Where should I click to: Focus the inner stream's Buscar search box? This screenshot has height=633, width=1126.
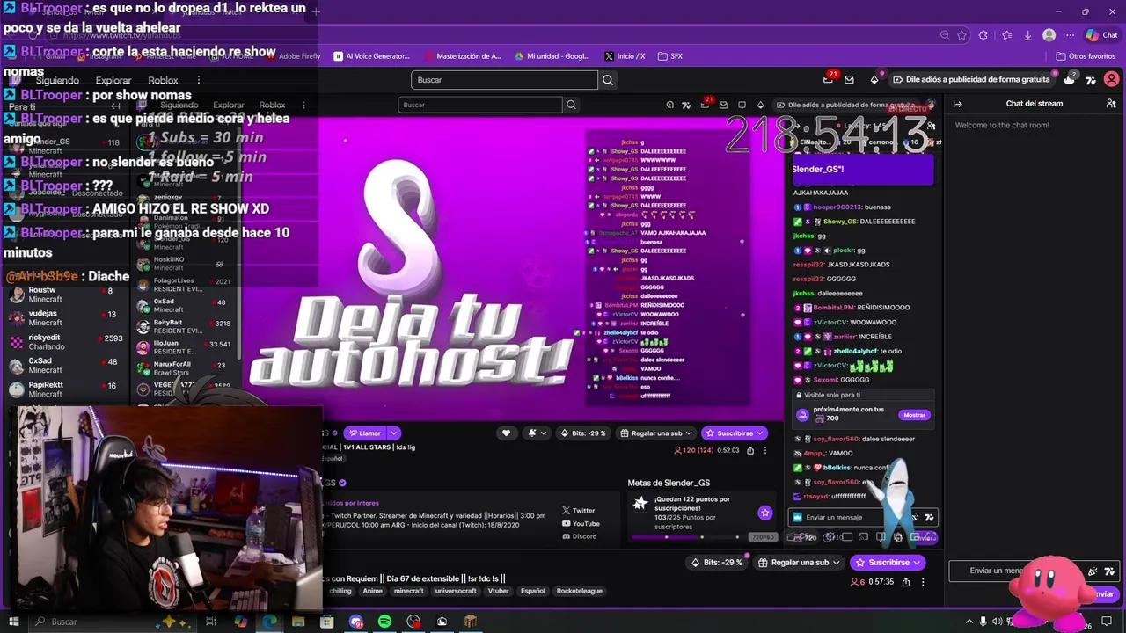click(x=480, y=105)
